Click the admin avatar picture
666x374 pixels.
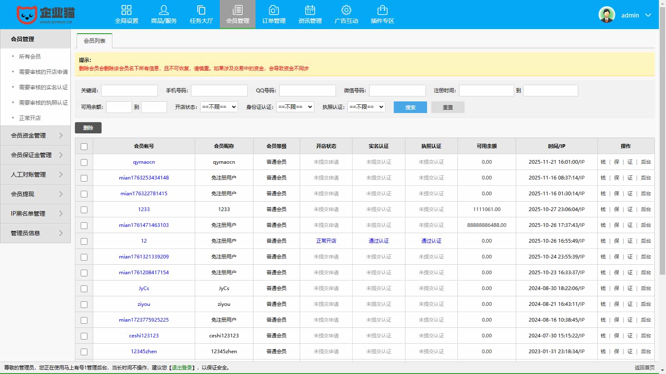(x=606, y=15)
